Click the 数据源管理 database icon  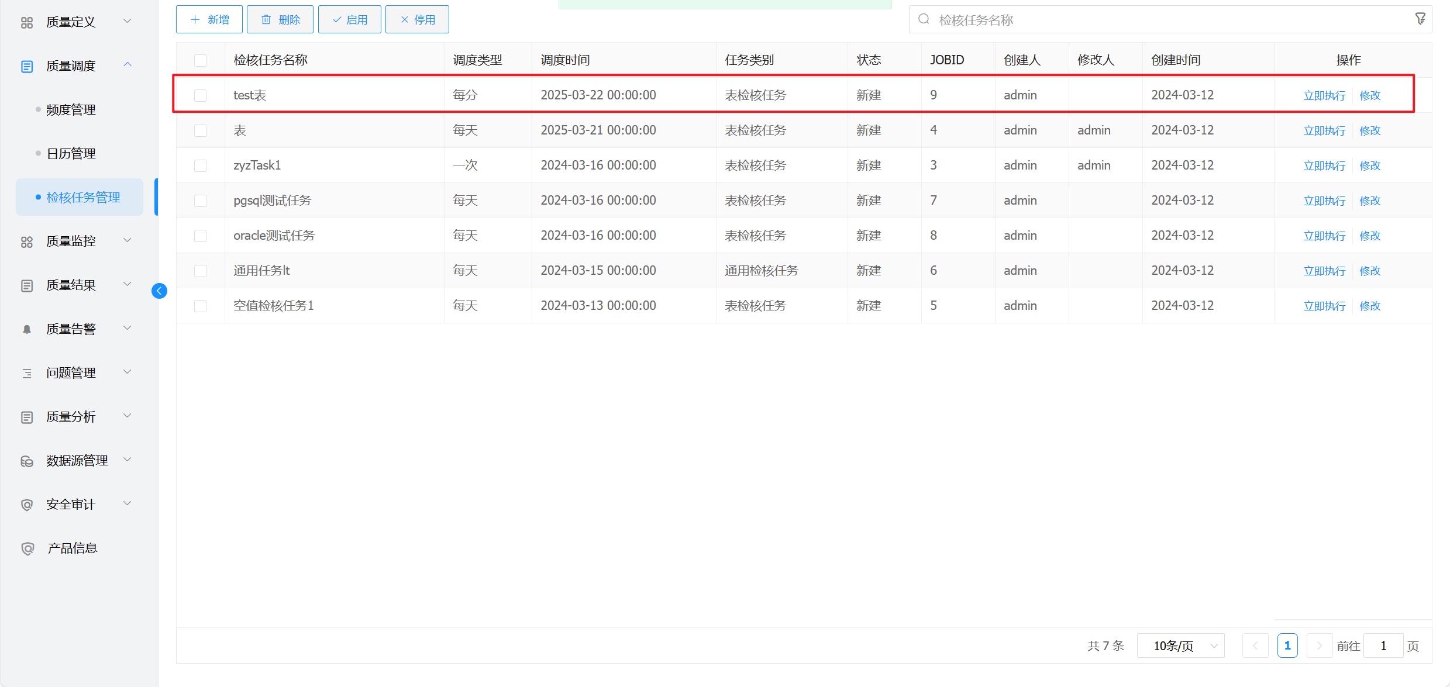point(27,461)
